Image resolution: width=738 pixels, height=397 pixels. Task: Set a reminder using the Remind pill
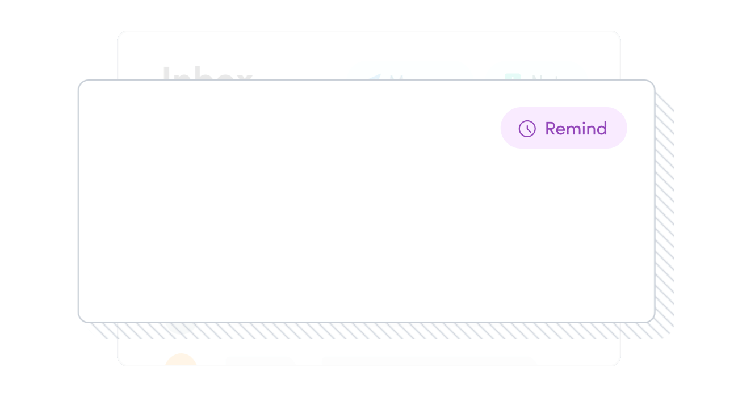564,128
